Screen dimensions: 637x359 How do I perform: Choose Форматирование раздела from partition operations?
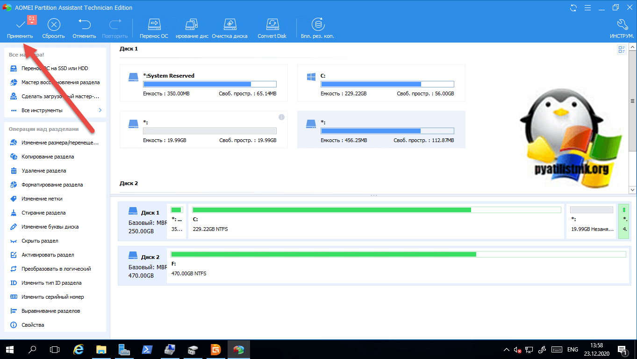[x=52, y=185]
